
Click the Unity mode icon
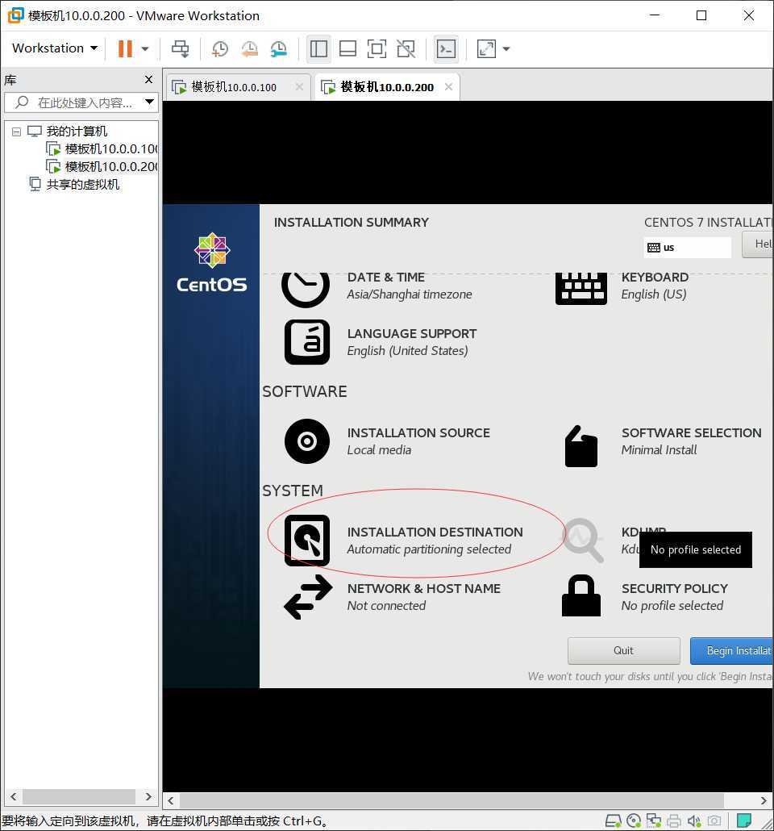(x=406, y=48)
